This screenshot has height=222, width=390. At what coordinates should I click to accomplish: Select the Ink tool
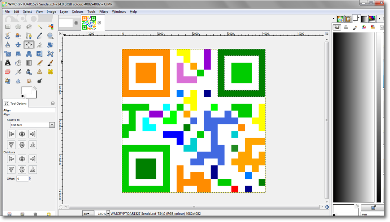point(29,72)
